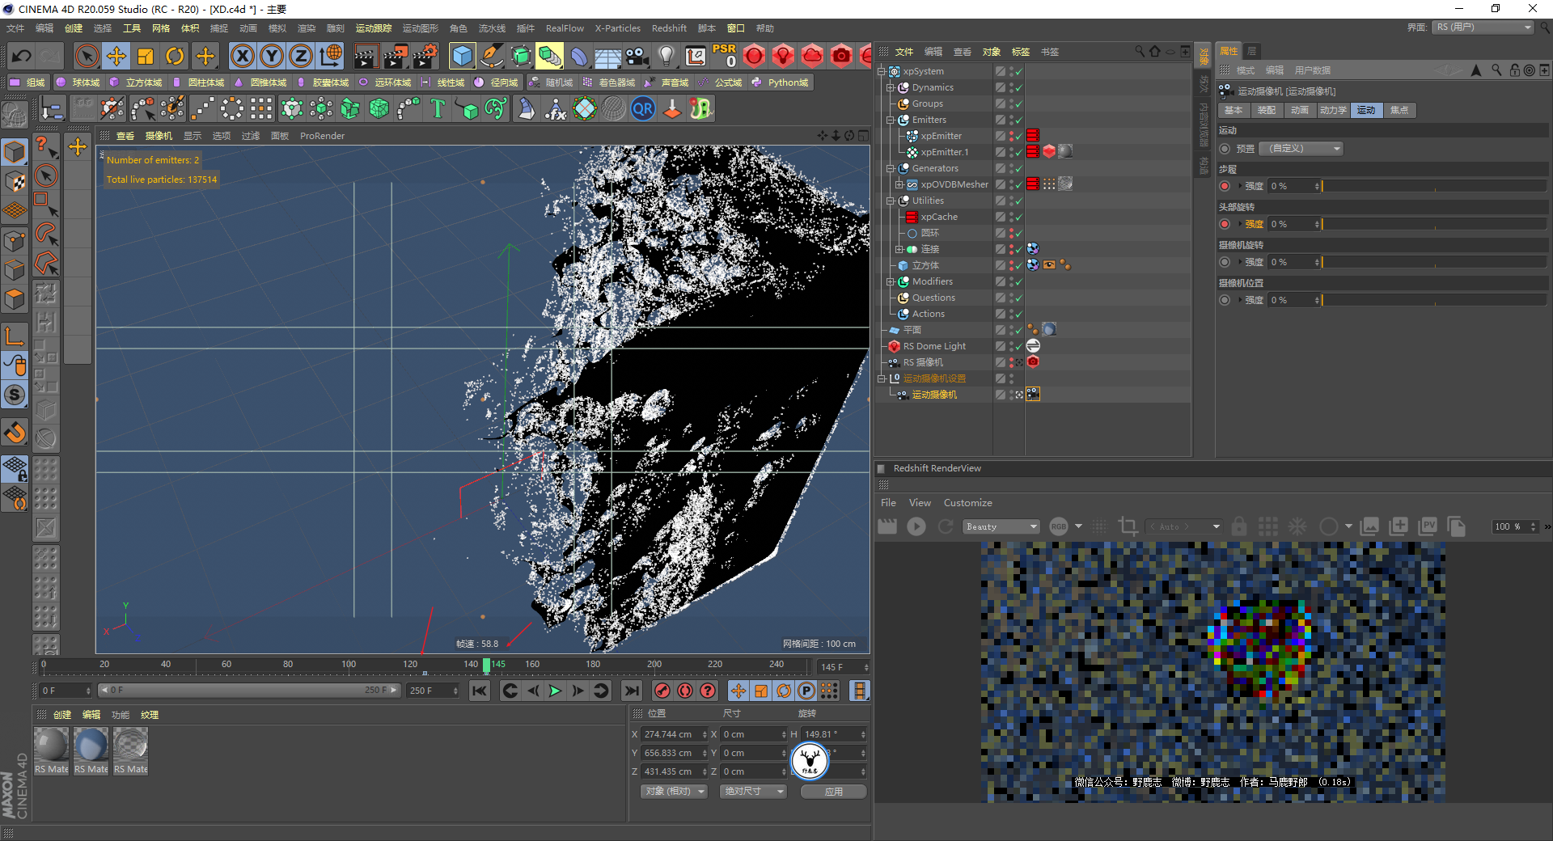Switch to the 焦点 attribute tab
The image size is (1553, 841).
(1399, 110)
